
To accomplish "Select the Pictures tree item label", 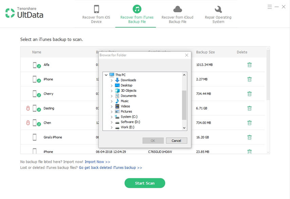I will click(x=126, y=112).
